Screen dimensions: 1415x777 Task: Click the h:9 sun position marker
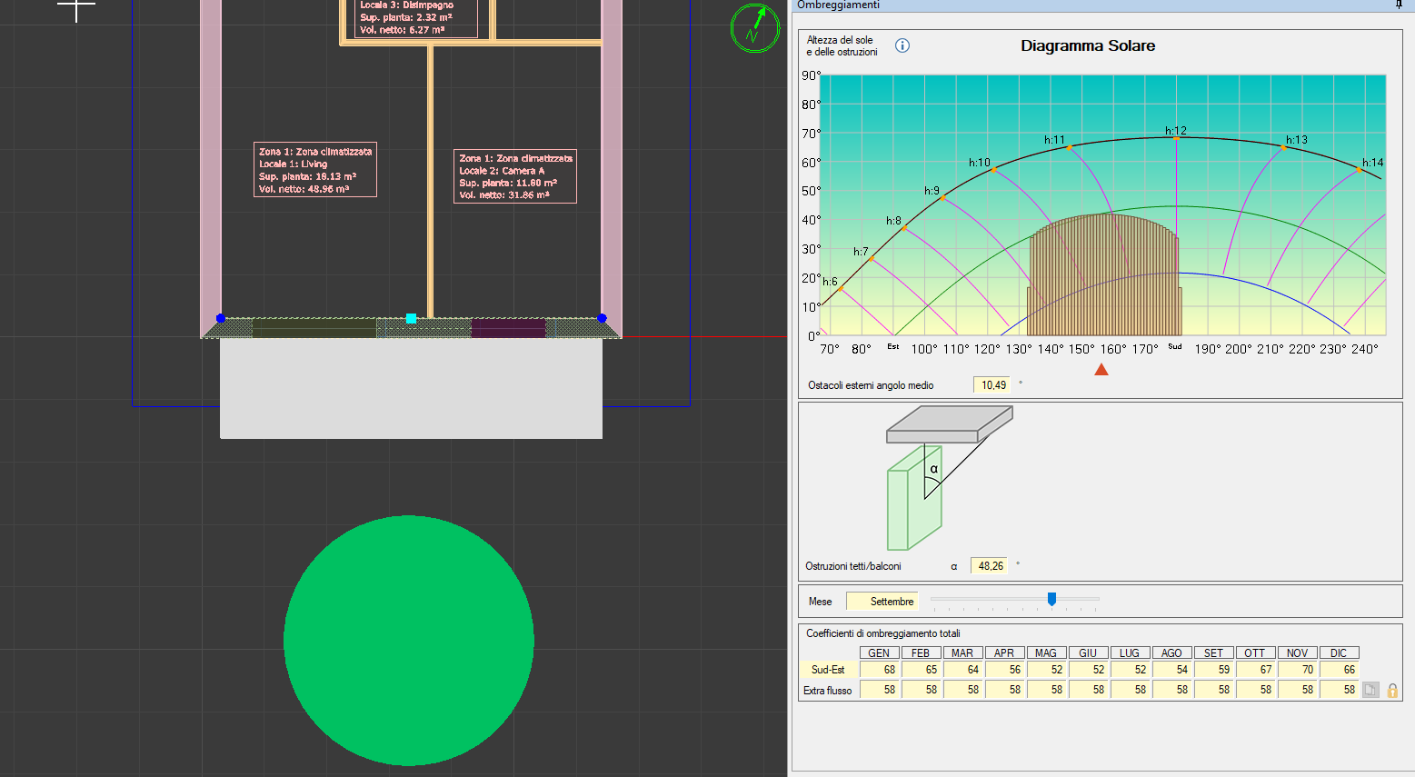[942, 197]
